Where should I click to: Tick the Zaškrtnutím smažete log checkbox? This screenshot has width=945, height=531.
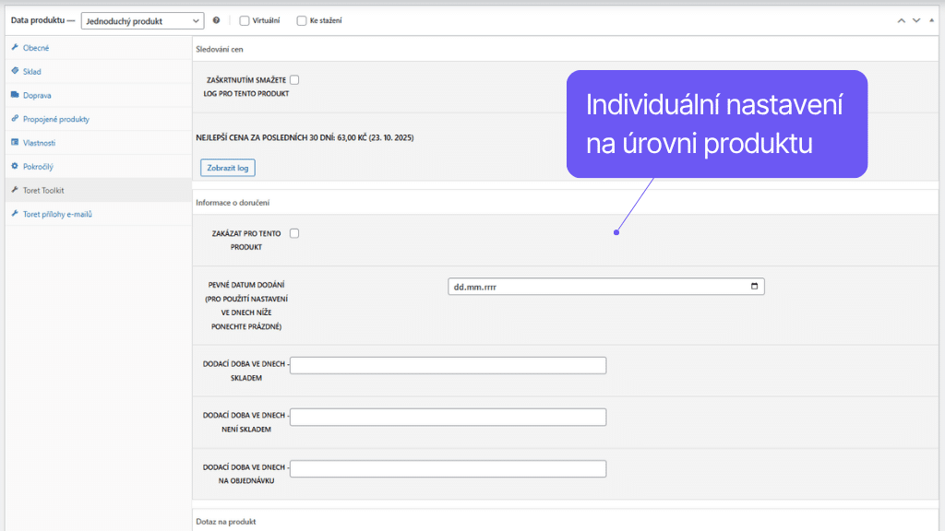pos(294,79)
